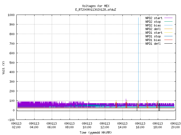Click the 900 y-axis tick label
181x135 pixels.
(12, 24)
